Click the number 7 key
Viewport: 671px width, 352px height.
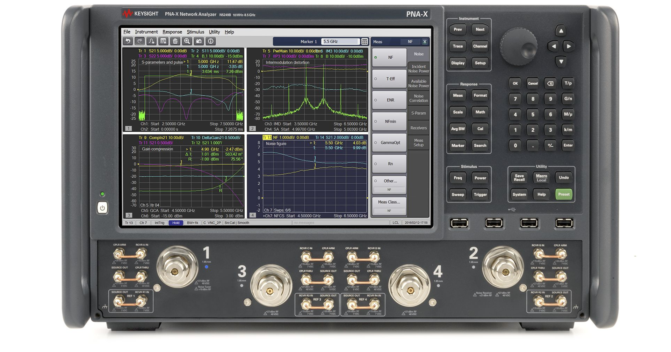[x=515, y=99]
